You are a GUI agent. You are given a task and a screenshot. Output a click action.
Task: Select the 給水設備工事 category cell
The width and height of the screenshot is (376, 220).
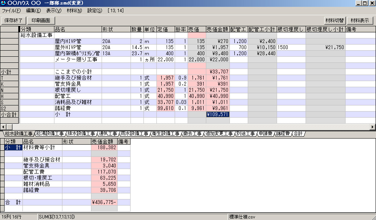coord(37,35)
